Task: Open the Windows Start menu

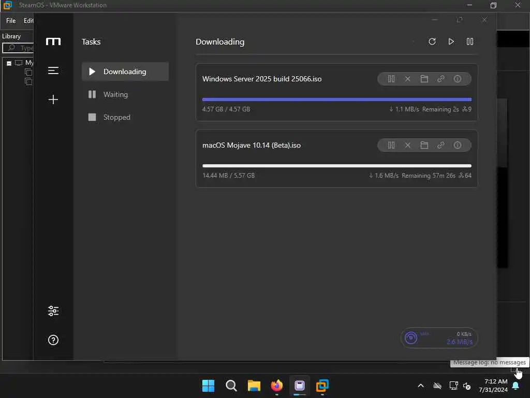Action: click(x=208, y=386)
